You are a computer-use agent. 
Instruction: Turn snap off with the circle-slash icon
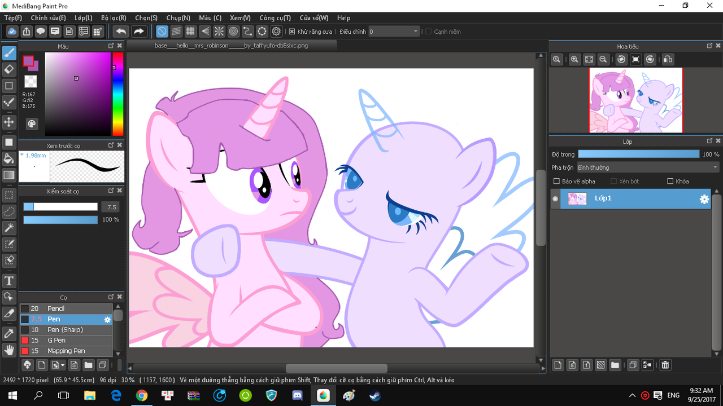click(162, 32)
